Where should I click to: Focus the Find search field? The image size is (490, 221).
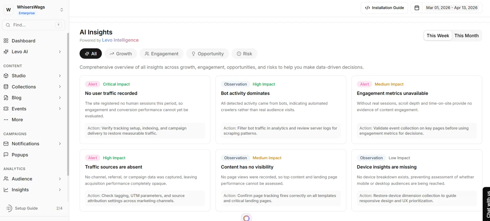pos(33,25)
